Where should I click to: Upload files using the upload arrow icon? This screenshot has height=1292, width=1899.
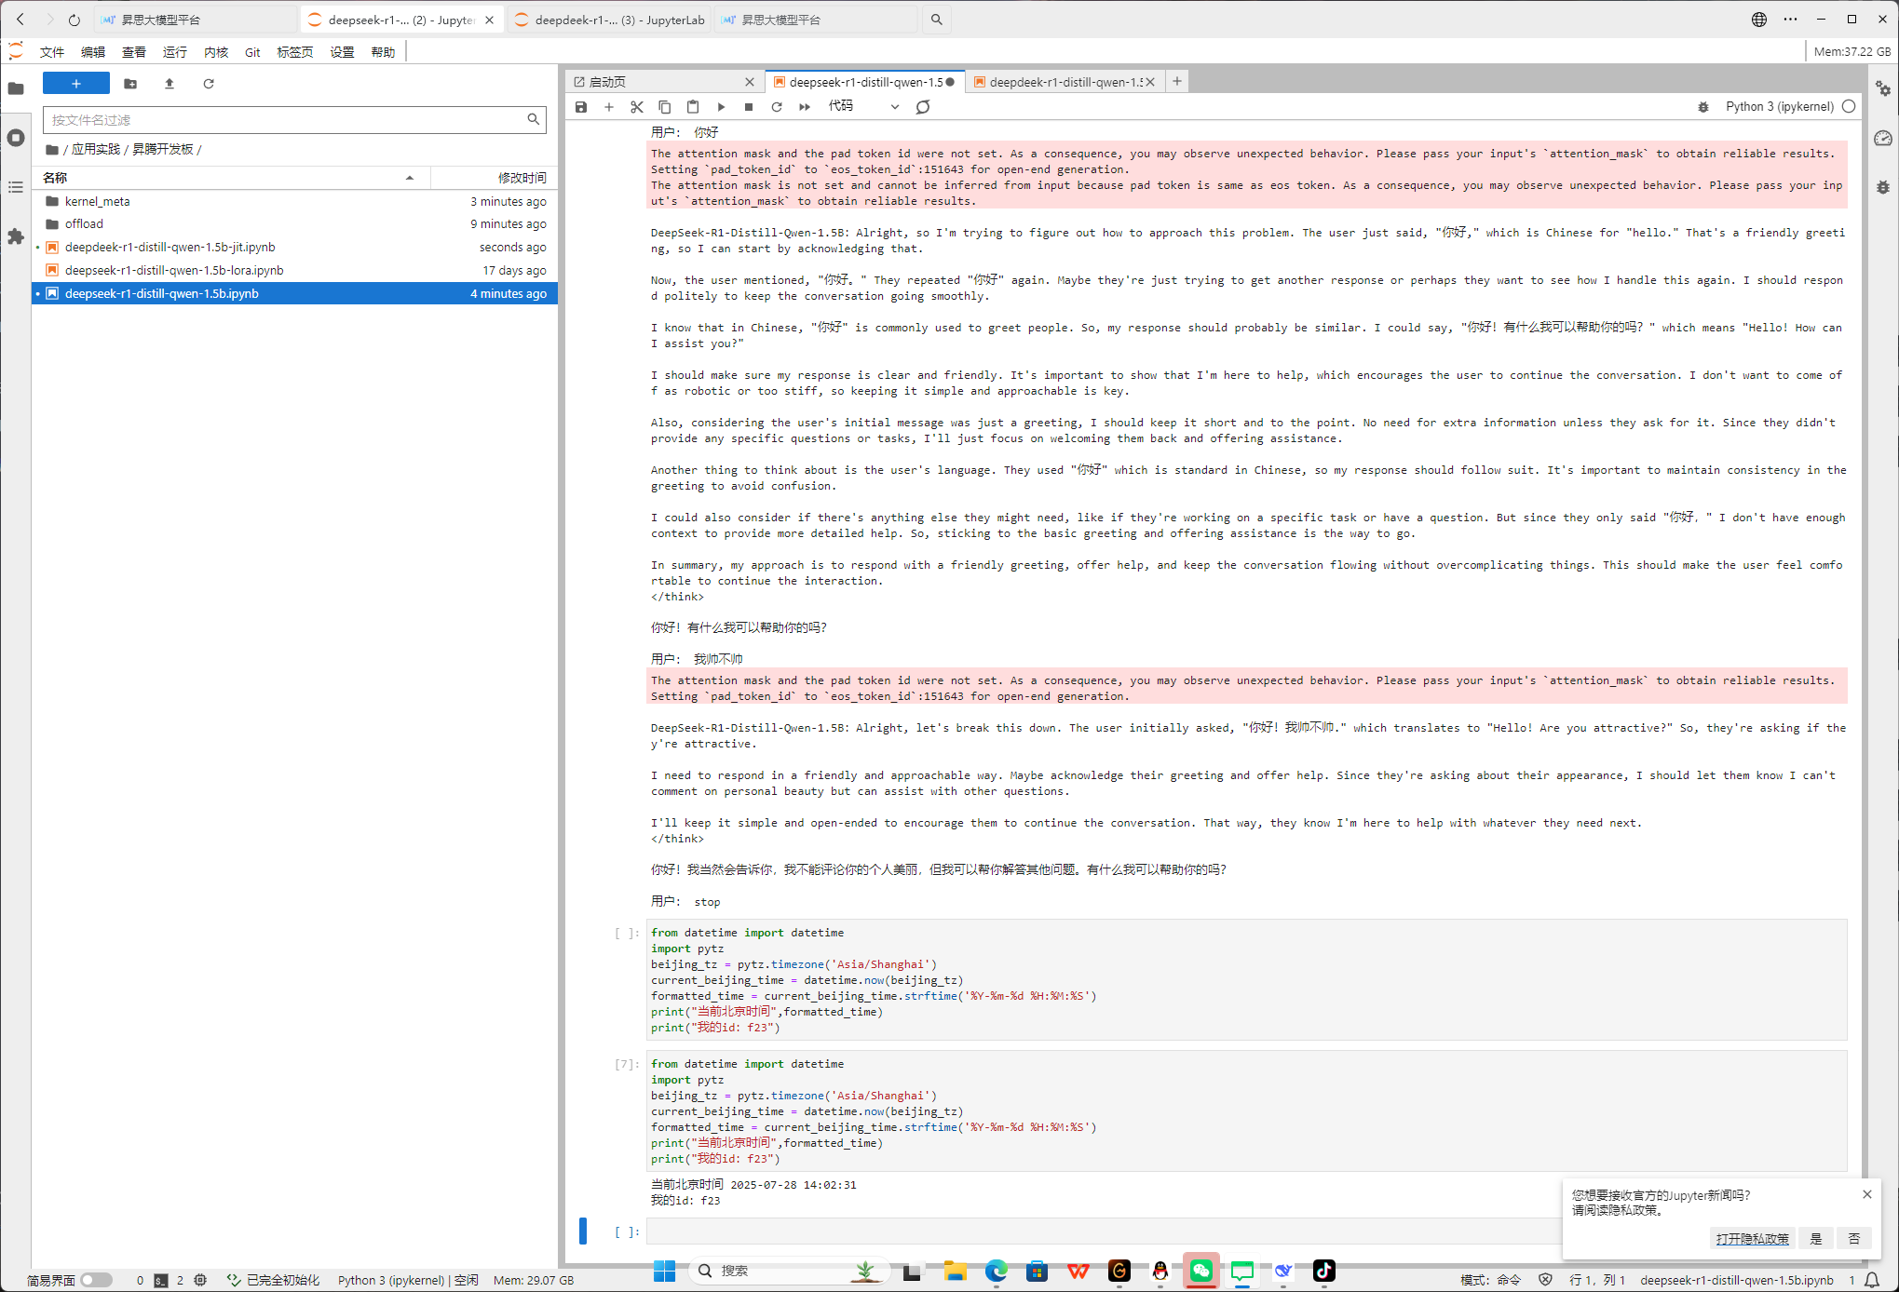(x=170, y=84)
